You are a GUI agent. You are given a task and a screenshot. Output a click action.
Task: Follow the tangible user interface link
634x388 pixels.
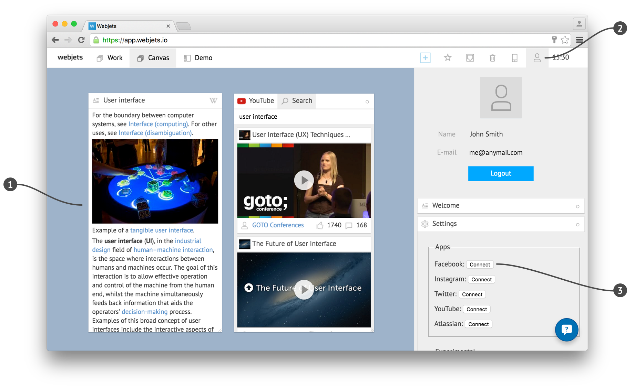162,230
